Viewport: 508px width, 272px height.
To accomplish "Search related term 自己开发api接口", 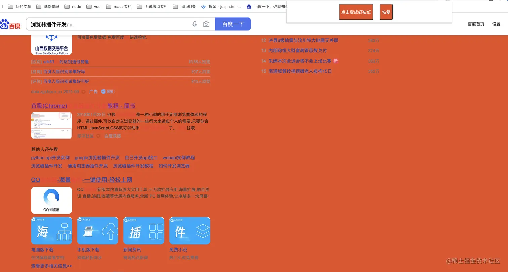I will point(141,158).
